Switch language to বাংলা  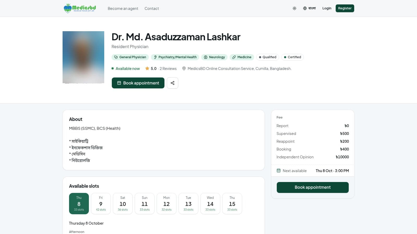309,8
